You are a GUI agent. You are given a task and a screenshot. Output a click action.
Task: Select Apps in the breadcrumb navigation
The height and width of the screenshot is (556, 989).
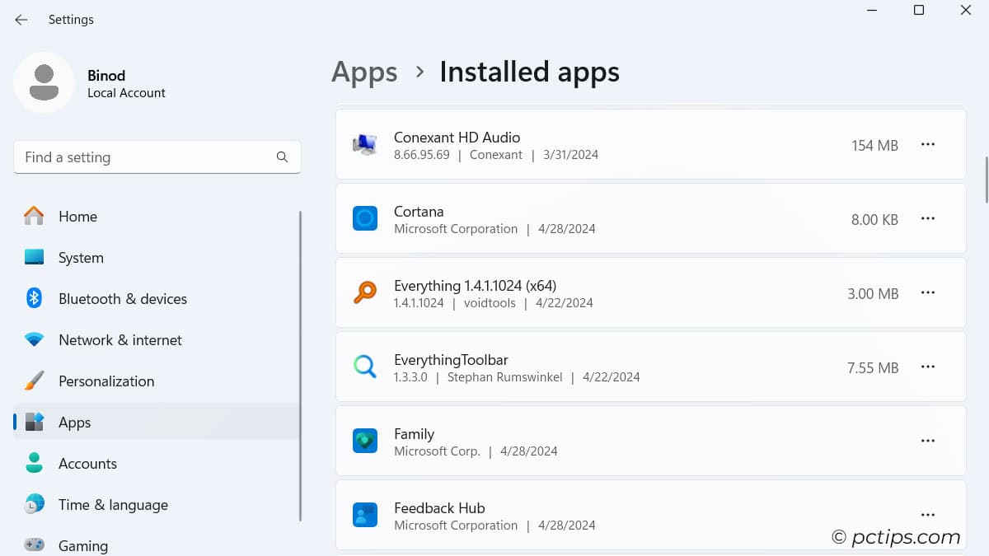click(x=364, y=72)
